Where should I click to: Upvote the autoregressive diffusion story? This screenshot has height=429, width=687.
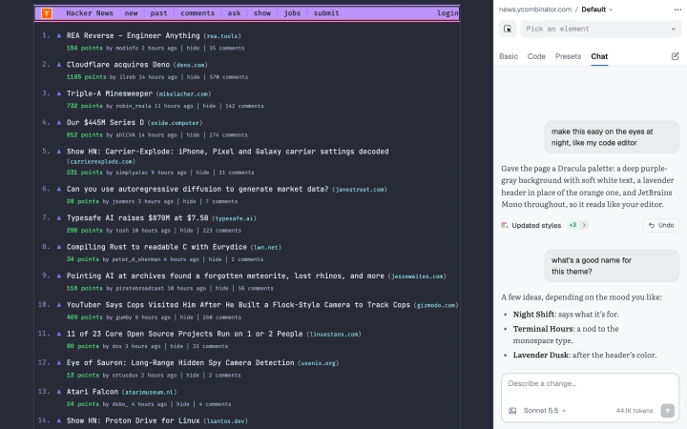point(59,189)
